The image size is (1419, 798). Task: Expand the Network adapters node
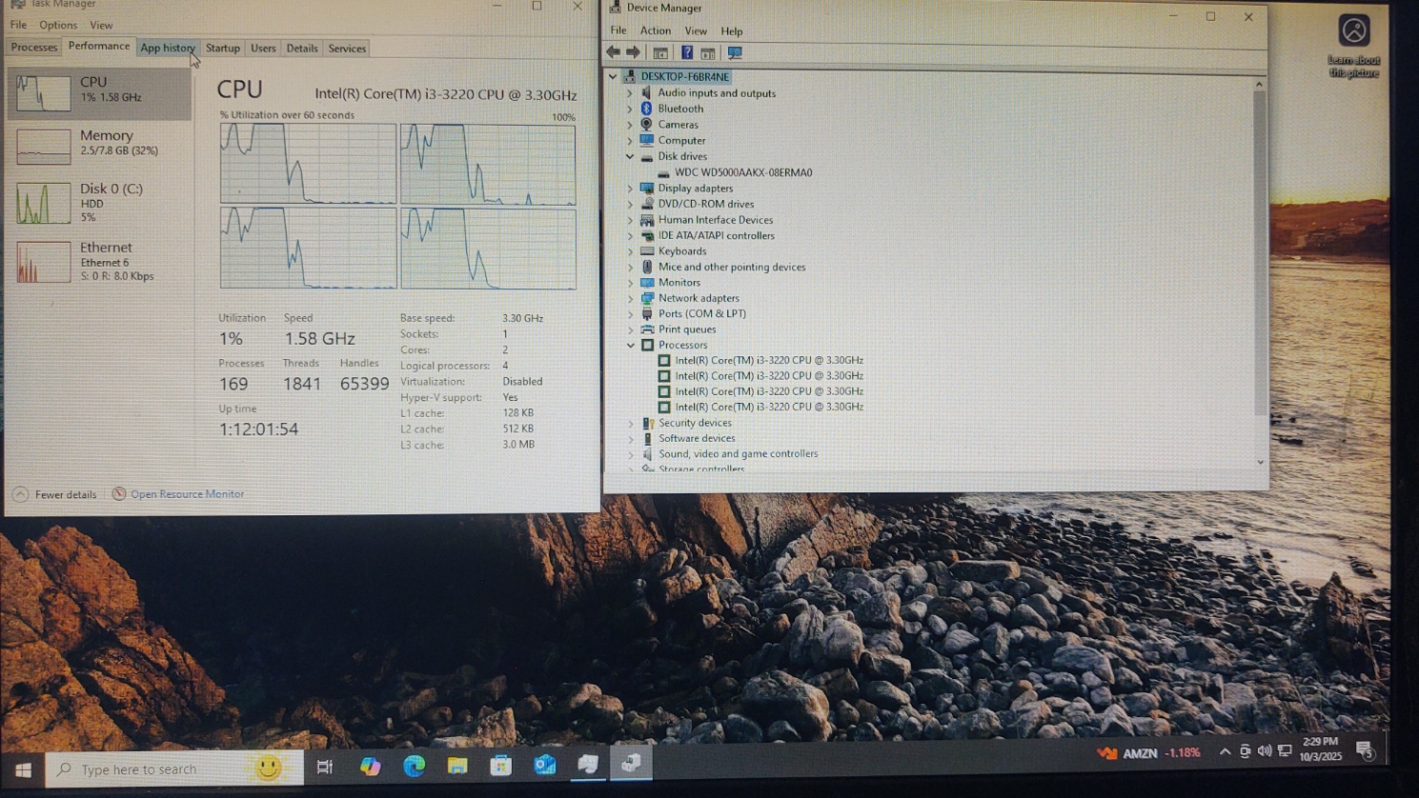[x=630, y=299]
